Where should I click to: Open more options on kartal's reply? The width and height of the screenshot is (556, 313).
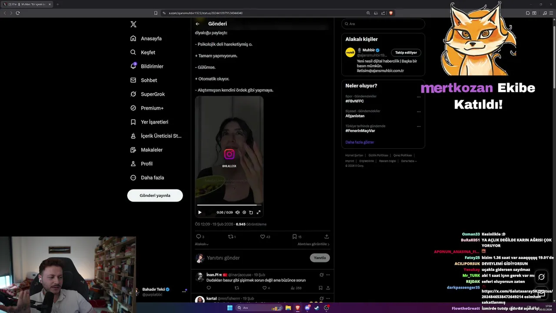(328, 299)
